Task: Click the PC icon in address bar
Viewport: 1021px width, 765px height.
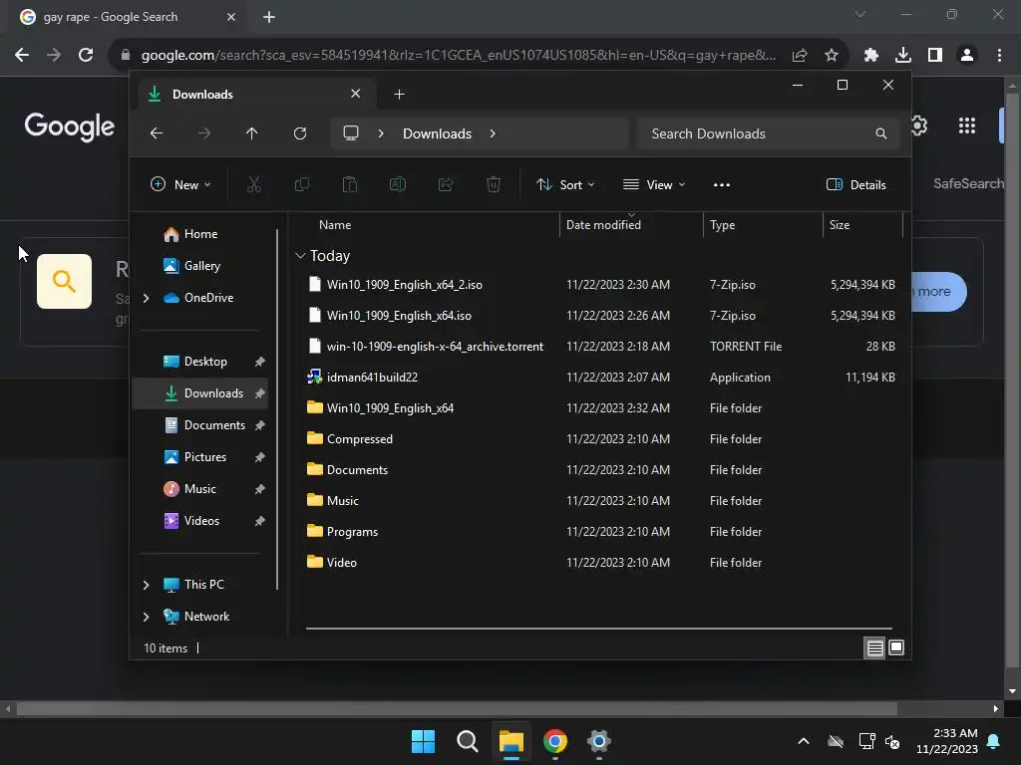Action: coord(351,133)
